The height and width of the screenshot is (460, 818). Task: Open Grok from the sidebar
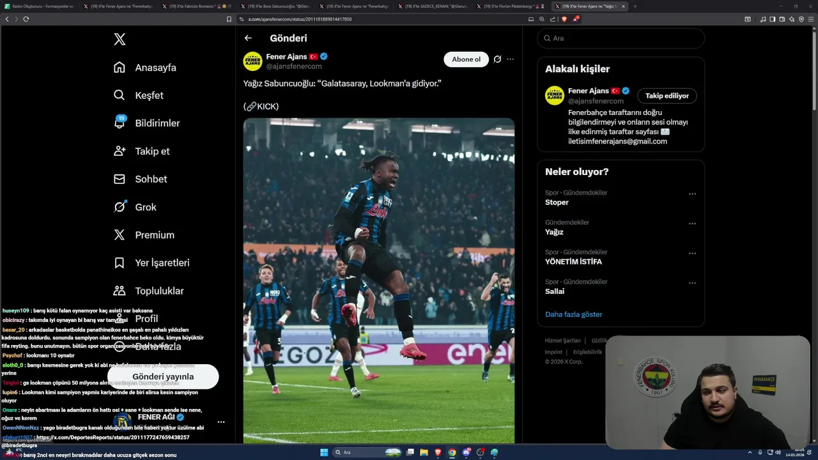[x=135, y=207]
